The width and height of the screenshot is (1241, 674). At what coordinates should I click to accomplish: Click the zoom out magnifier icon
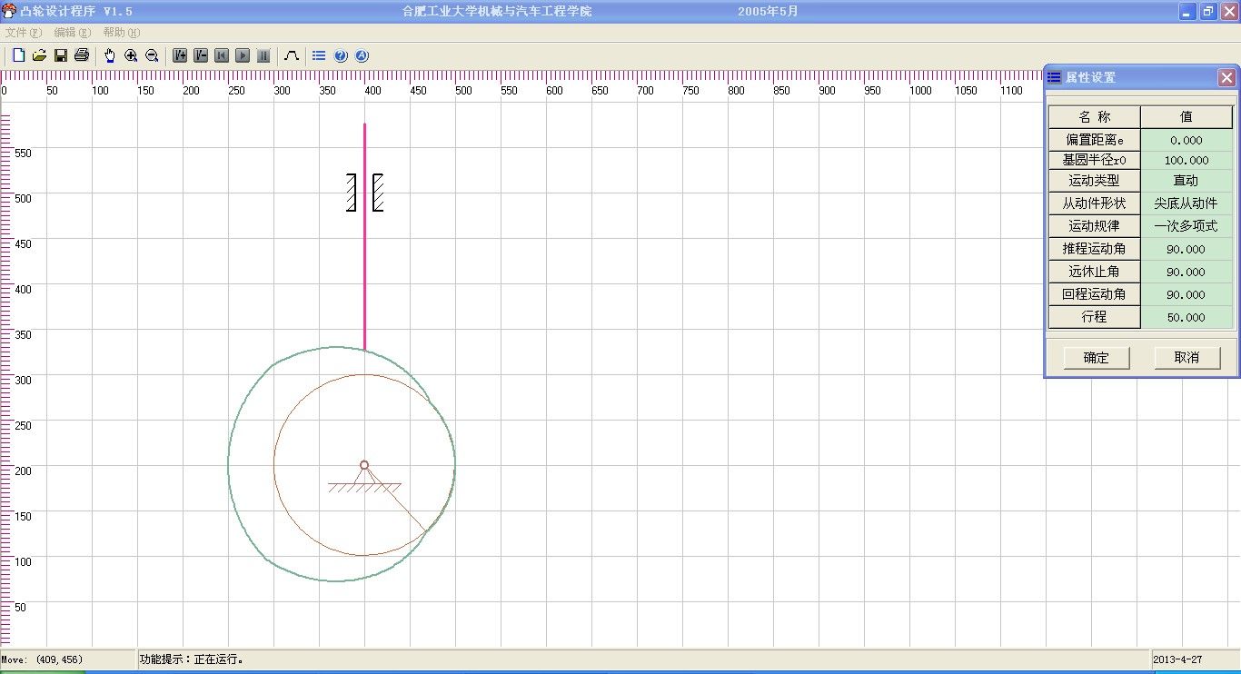(152, 55)
